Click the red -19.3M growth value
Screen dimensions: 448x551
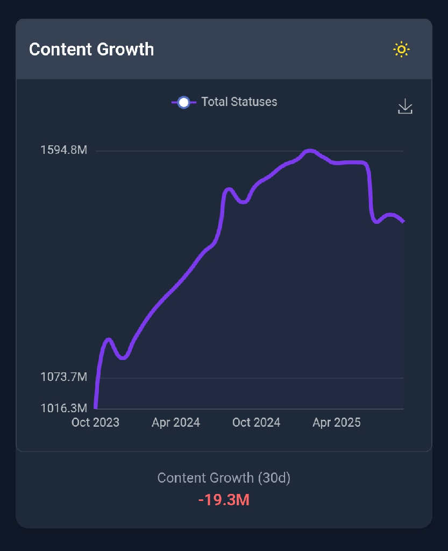(x=224, y=500)
